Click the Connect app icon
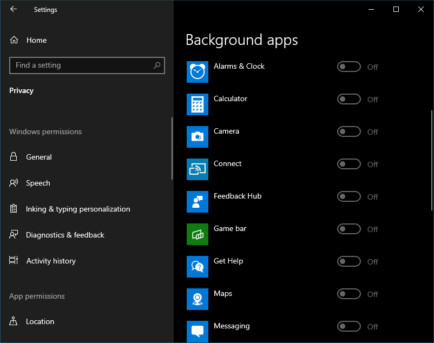Image resolution: width=434 pixels, height=343 pixels. pyautogui.click(x=198, y=169)
